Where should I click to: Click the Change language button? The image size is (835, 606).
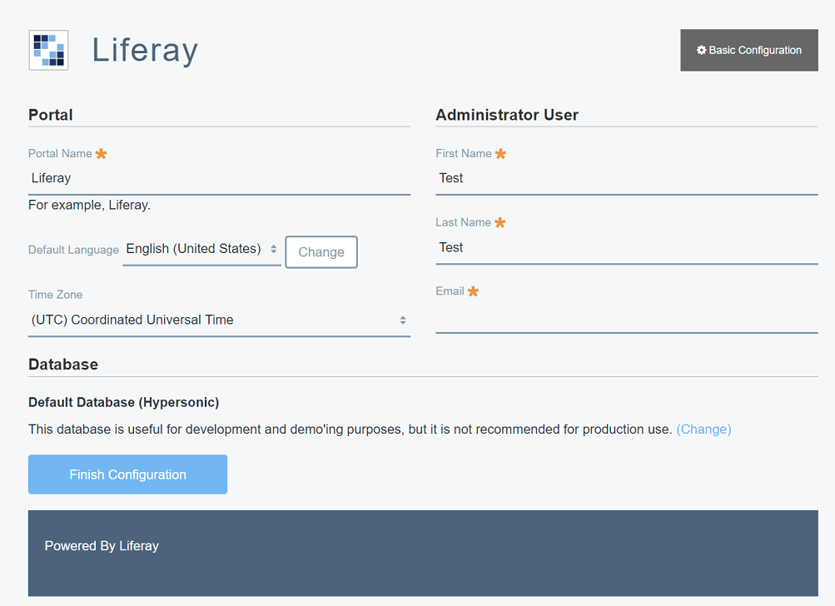pos(321,252)
